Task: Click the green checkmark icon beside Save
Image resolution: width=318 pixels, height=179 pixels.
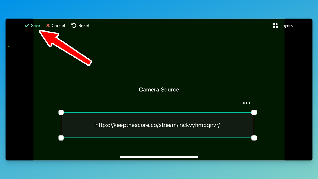Action: click(26, 25)
